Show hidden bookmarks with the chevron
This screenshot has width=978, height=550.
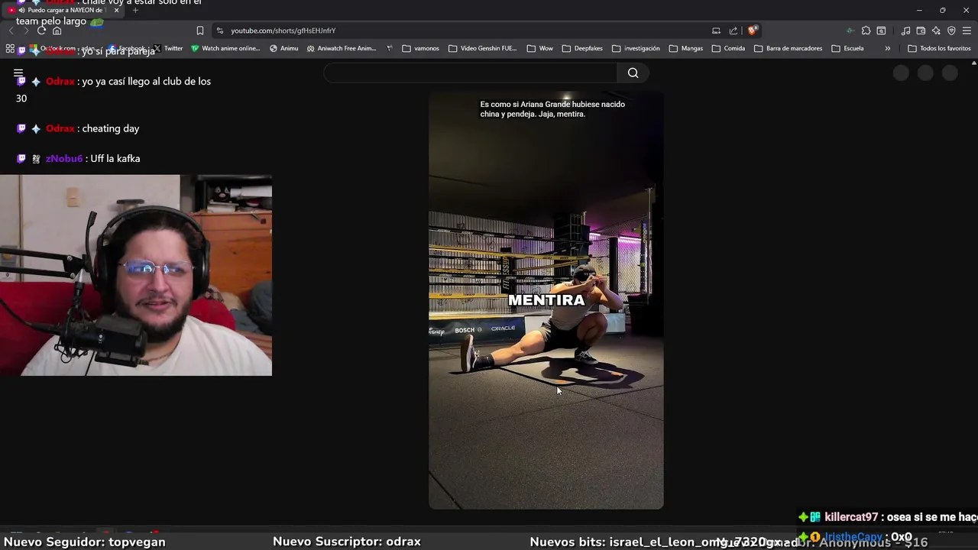tap(887, 48)
